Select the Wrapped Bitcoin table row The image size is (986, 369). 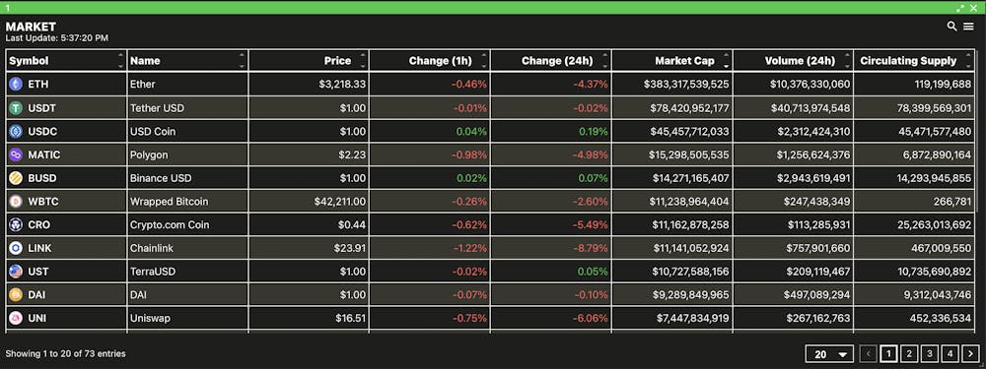coord(490,202)
